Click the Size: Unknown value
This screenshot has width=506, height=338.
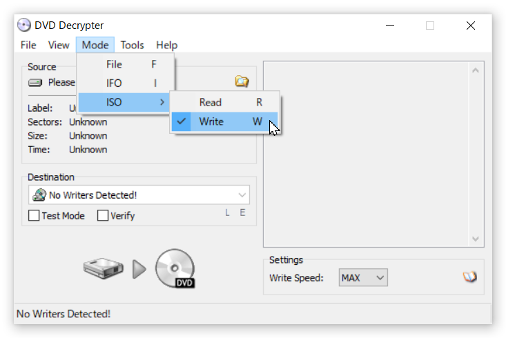click(x=88, y=136)
